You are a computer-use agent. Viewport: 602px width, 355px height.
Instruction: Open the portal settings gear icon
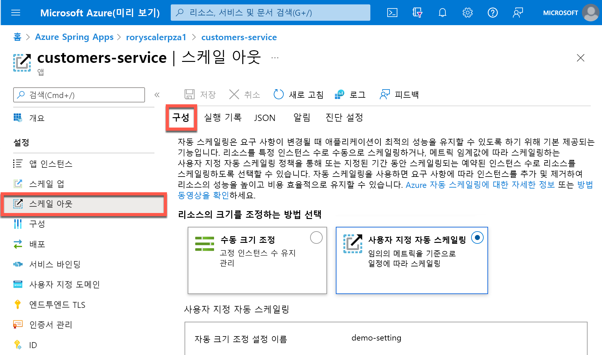(467, 13)
